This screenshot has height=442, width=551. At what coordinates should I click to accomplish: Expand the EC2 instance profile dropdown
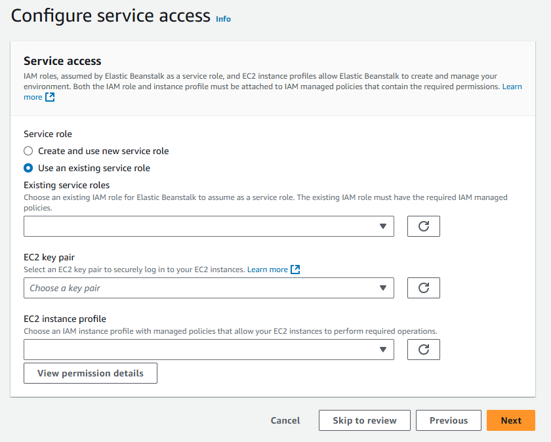tap(209, 350)
